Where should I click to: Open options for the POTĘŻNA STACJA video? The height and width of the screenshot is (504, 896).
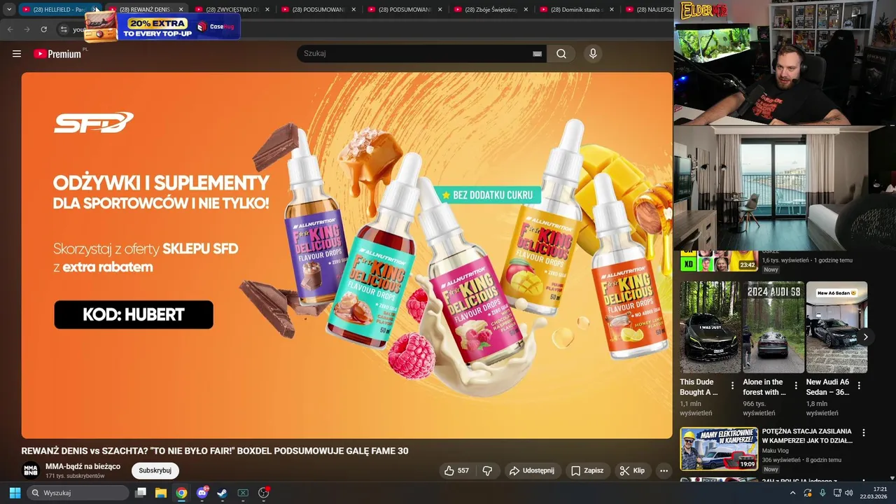(864, 433)
